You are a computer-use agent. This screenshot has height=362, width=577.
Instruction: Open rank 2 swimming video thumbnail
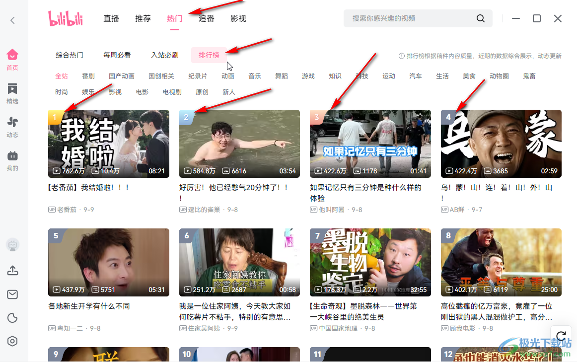pyautogui.click(x=239, y=144)
